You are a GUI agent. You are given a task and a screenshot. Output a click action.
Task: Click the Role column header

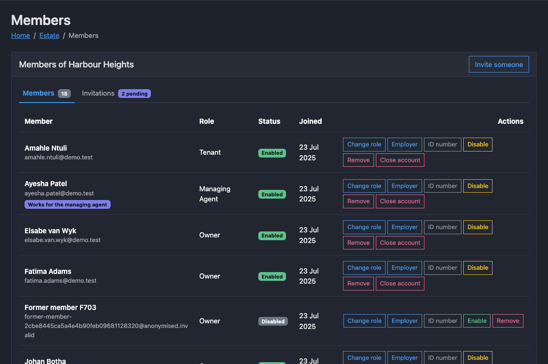[x=206, y=121]
